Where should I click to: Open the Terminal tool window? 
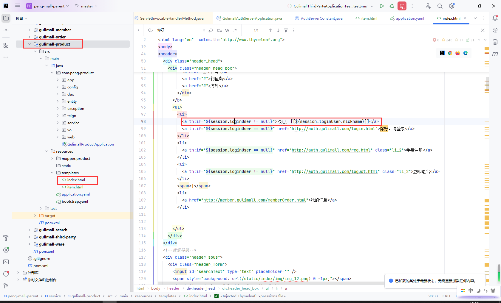[6, 262]
